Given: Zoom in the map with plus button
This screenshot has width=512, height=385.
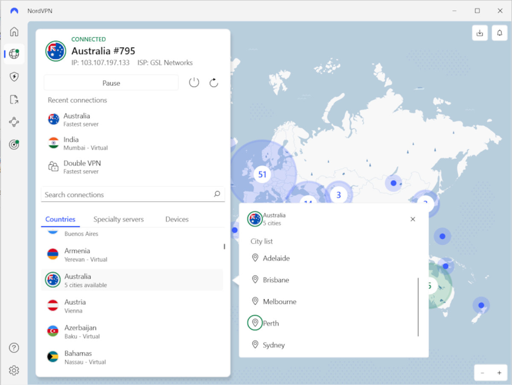Looking at the screenshot, I should (499, 373).
